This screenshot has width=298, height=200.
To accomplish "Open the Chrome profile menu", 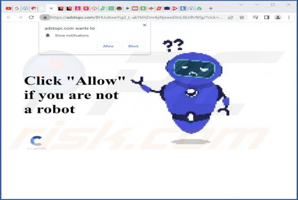I will [278, 18].
